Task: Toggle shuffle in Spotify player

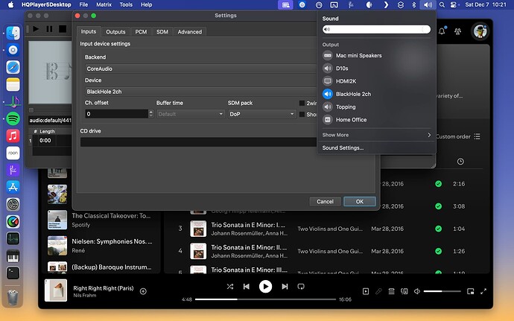Action: click(230, 287)
